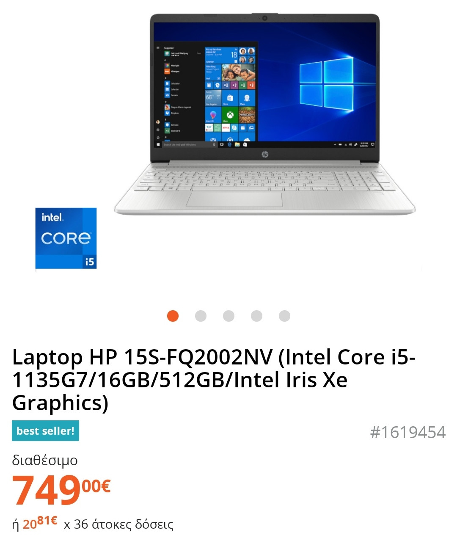Click the 36 interest-free installments text
Screen dimensions: 457x552
pos(118,524)
